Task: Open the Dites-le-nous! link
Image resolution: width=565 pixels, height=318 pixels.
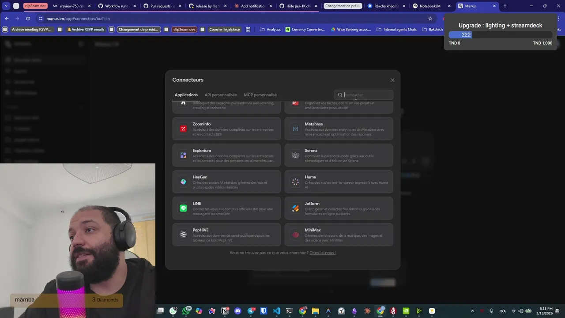Action: tap(323, 253)
